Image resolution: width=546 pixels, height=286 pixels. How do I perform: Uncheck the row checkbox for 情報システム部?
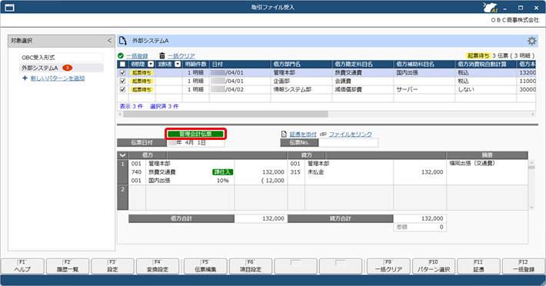coord(122,89)
